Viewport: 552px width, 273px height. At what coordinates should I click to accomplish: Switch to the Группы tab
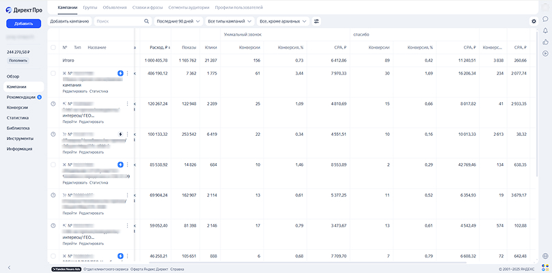pyautogui.click(x=90, y=8)
